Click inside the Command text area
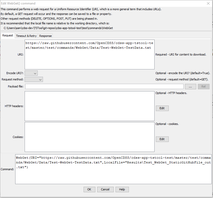The height and width of the screenshot is (198, 213). coord(113,169)
